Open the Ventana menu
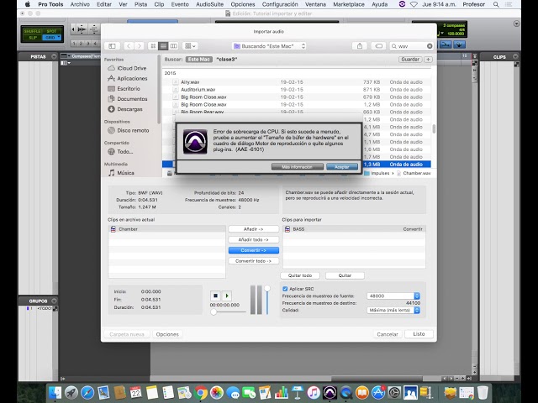This screenshot has width=538, height=403. click(x=315, y=4)
